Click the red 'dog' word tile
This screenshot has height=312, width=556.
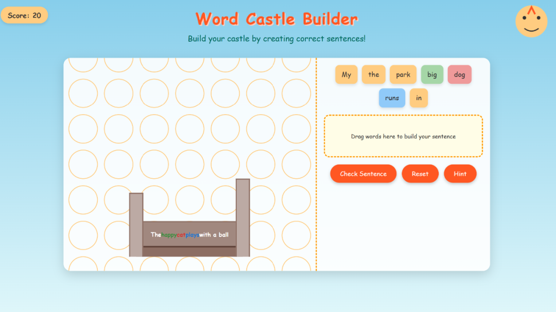tap(459, 75)
